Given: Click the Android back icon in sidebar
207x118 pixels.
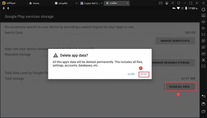Looking at the screenshot, I should [x=203, y=96].
